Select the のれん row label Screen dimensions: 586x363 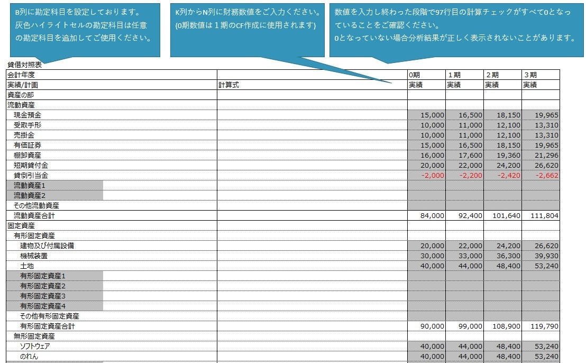(x=29, y=357)
